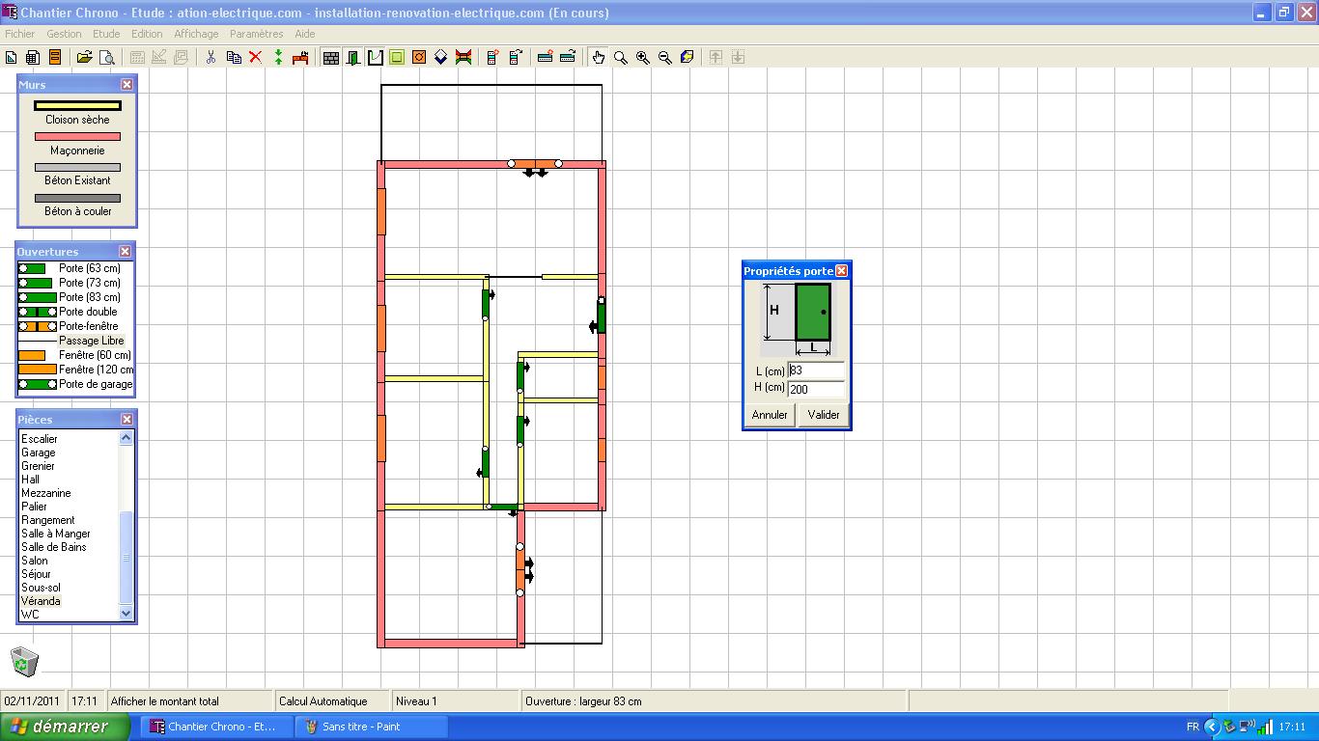Screen dimensions: 1319x741
Task: Open the Edition menu
Action: click(147, 34)
